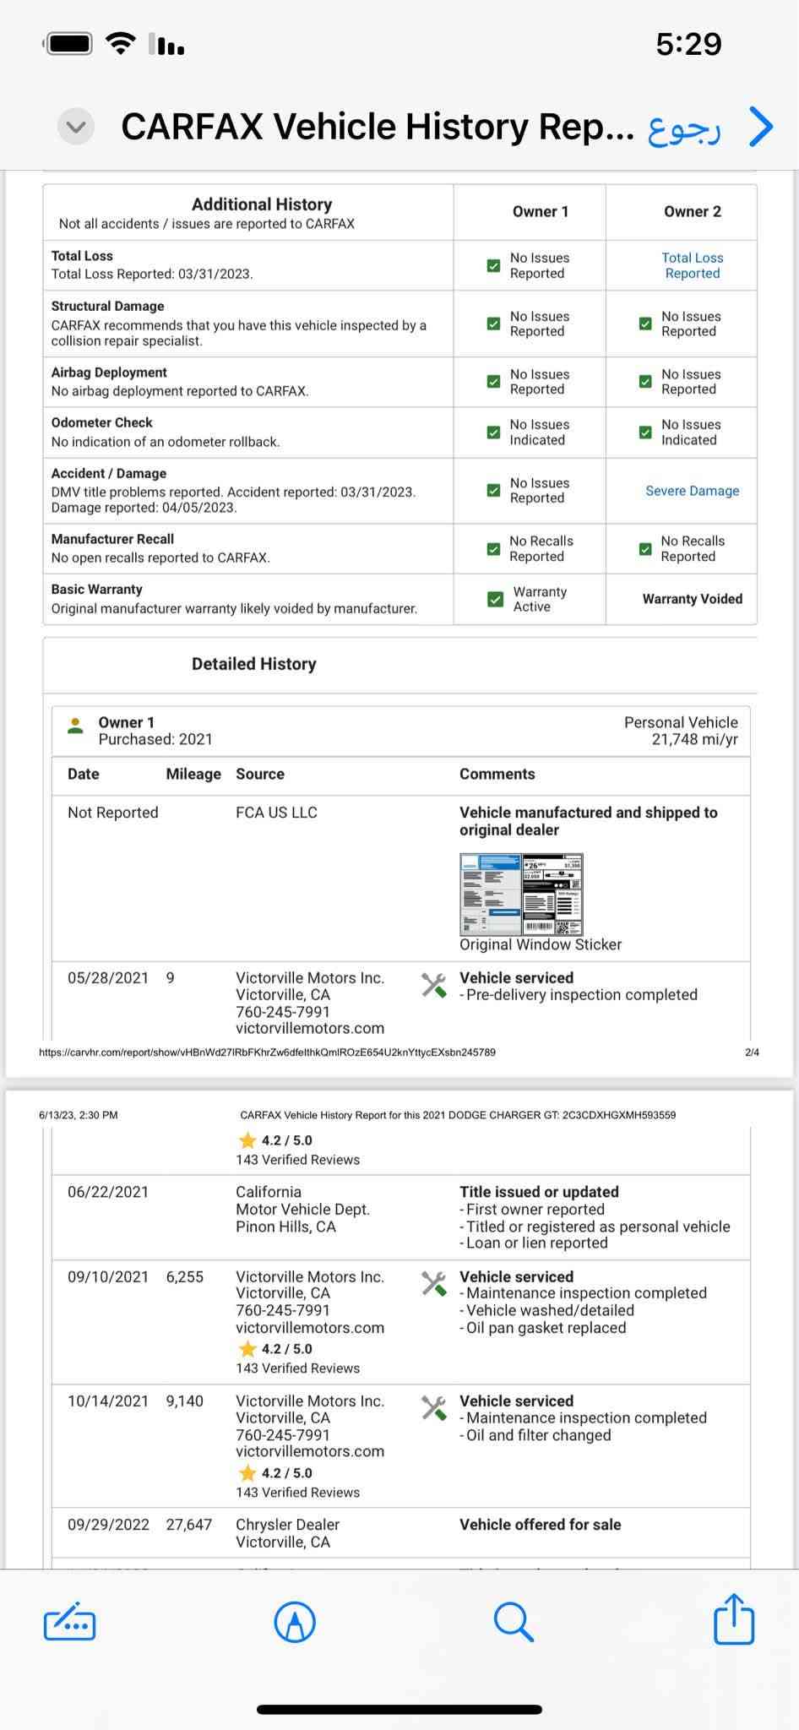Tap the Basic Warranty row label
Image resolution: width=799 pixels, height=1730 pixels.
96,590
